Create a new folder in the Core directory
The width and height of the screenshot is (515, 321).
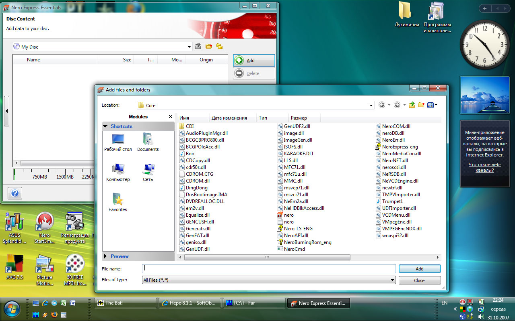click(x=421, y=105)
